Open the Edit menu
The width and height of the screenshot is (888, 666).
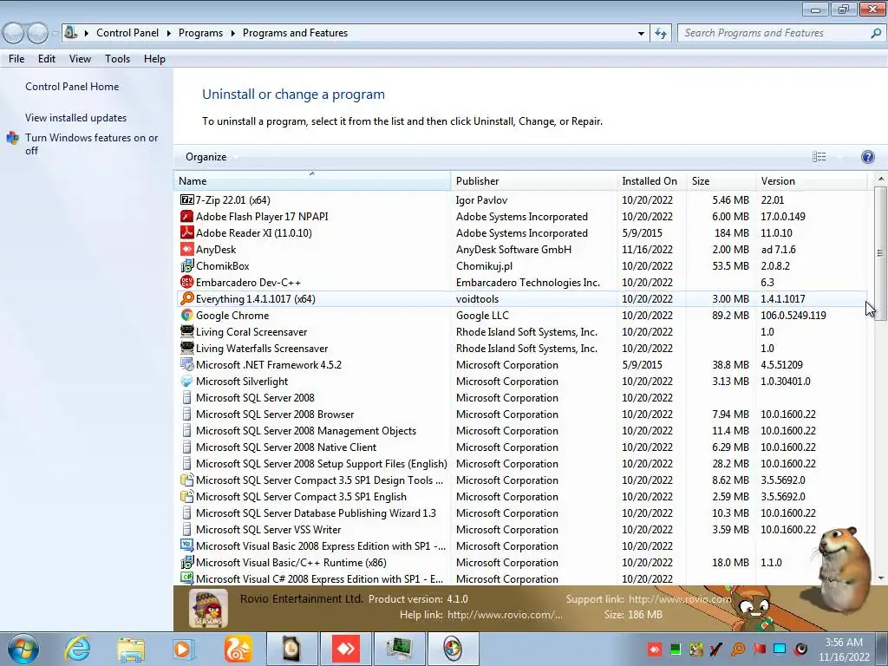click(x=47, y=59)
